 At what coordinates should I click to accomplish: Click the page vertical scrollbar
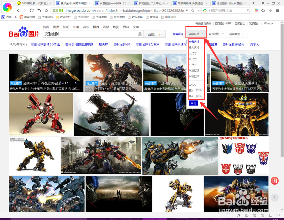point(282,91)
